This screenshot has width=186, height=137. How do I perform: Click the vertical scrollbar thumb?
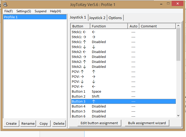178,44
